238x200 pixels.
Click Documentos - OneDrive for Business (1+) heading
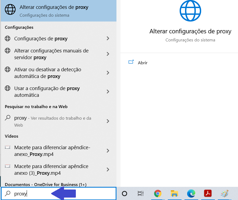[x=46, y=184]
